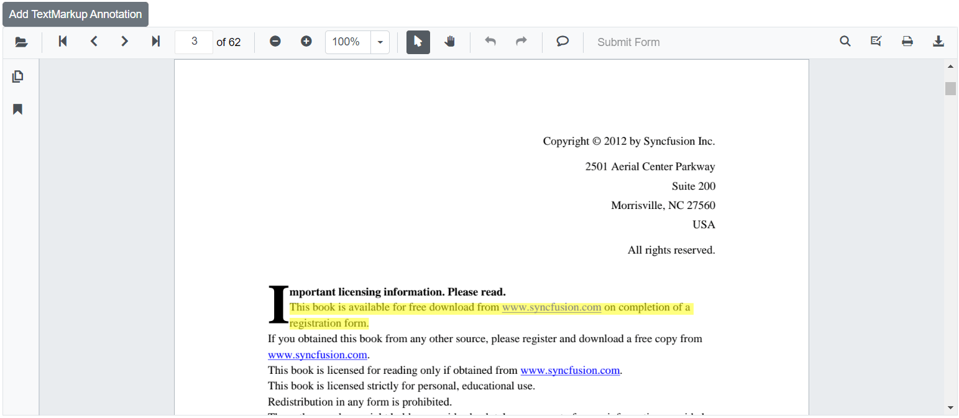Click the 'Important licensing information' heading
Image resolution: width=959 pixels, height=418 pixels.
pos(387,292)
